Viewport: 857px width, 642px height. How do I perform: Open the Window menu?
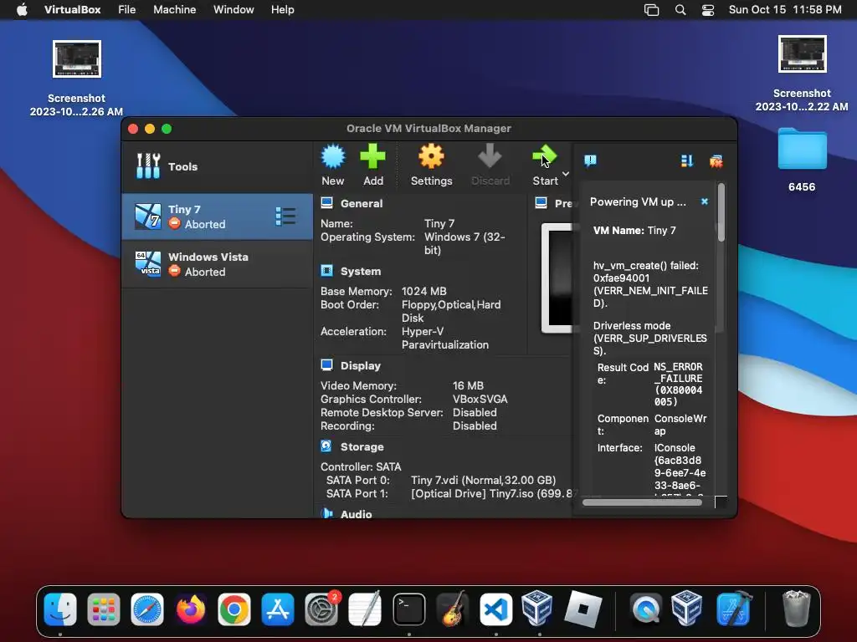(233, 10)
